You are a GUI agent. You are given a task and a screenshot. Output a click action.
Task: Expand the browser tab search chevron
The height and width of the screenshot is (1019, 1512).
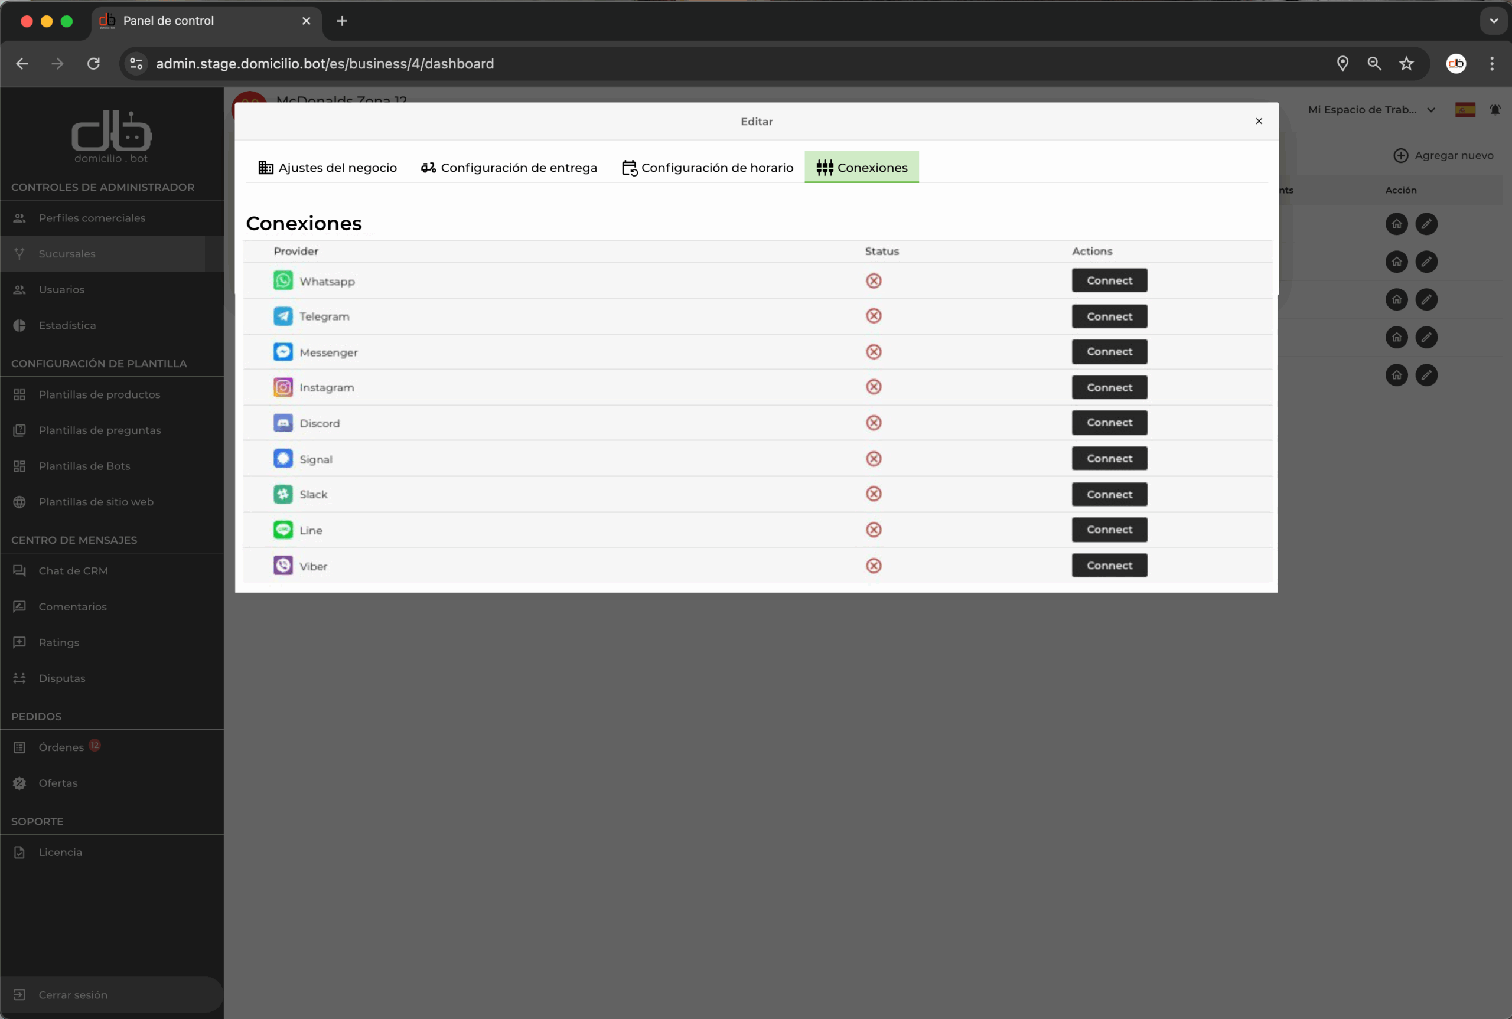point(1494,21)
